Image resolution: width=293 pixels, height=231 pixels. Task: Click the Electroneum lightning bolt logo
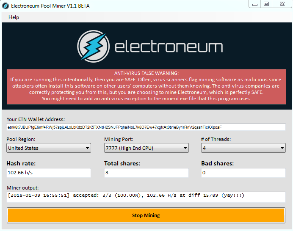click(x=93, y=46)
